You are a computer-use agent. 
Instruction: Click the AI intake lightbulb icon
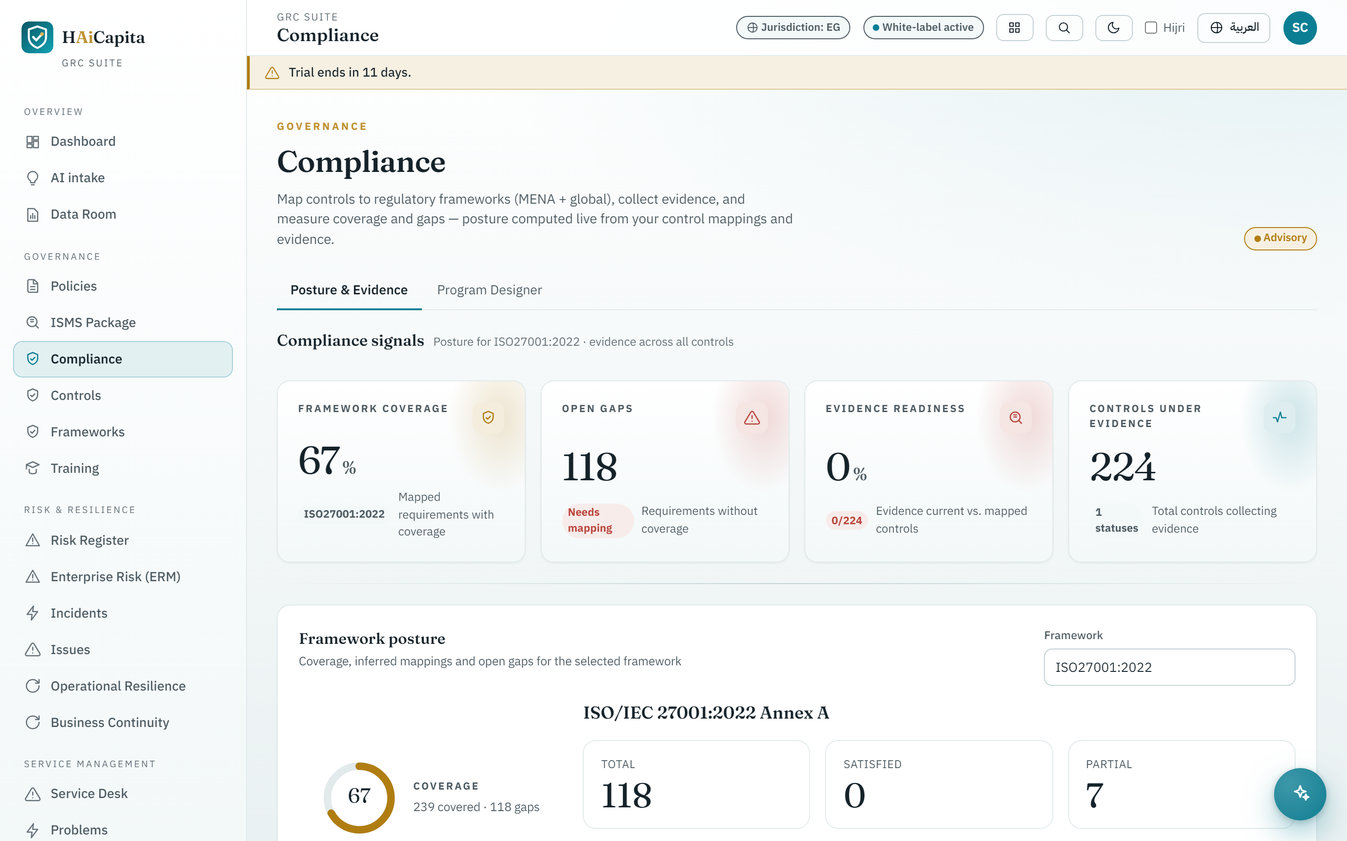[x=33, y=178]
